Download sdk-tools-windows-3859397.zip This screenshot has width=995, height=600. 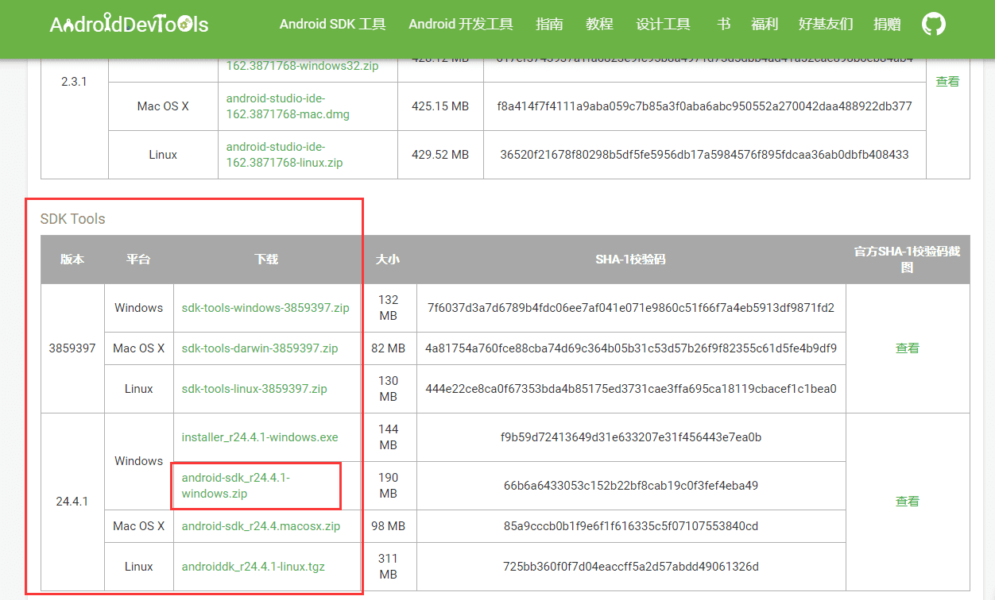click(x=265, y=308)
